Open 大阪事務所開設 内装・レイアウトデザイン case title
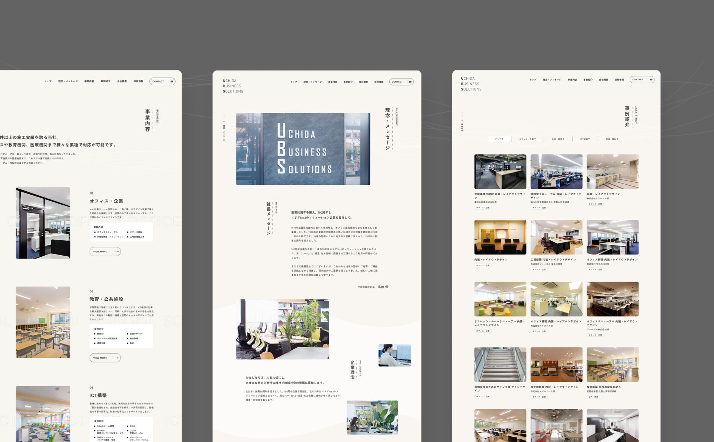714x442 pixels. pyautogui.click(x=500, y=196)
